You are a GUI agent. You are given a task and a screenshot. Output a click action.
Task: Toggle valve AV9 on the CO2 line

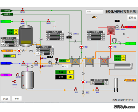(23, 21)
